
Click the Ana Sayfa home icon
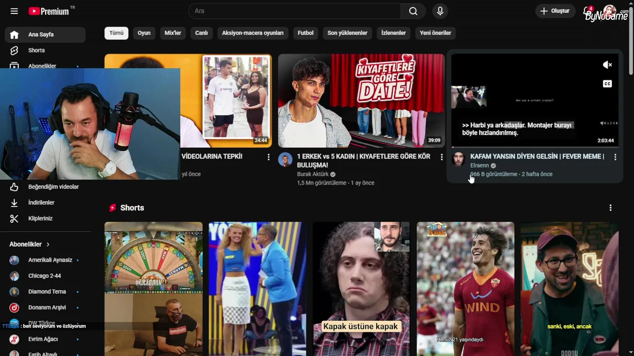14,35
